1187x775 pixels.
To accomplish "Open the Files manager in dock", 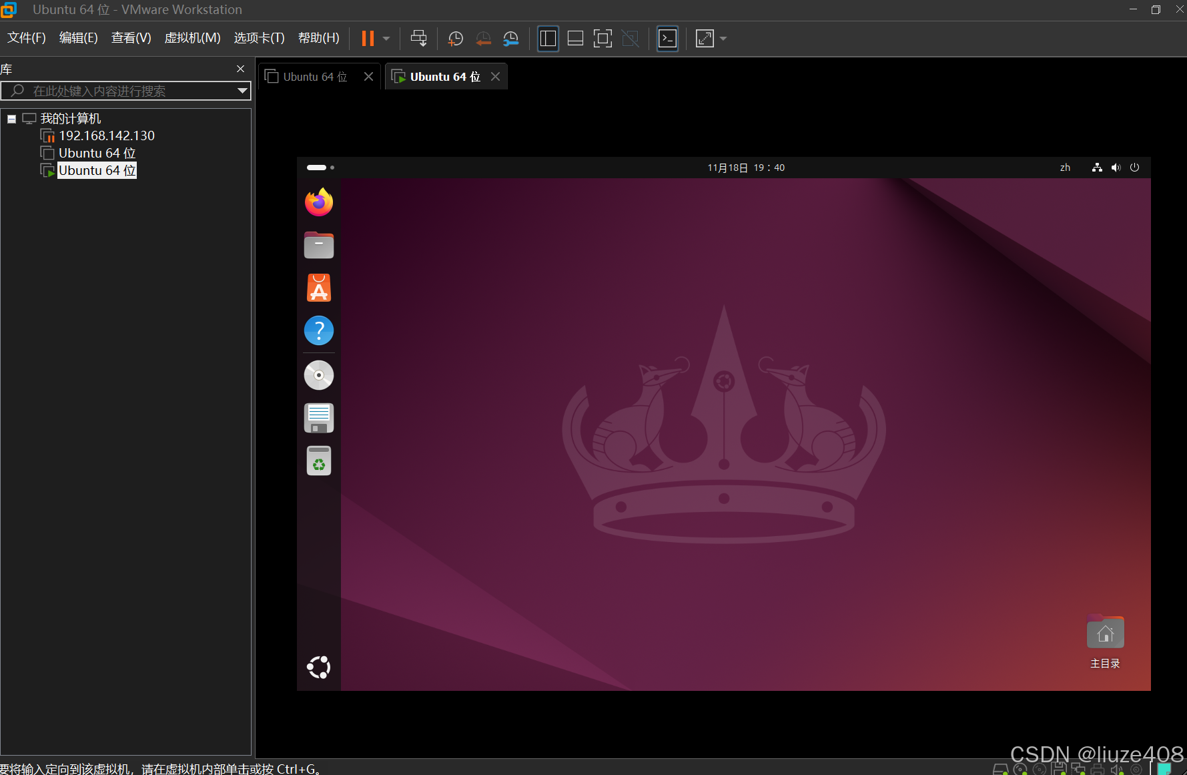I will [319, 245].
